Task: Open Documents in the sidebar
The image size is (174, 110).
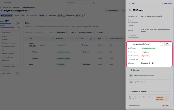Action: [8, 73]
